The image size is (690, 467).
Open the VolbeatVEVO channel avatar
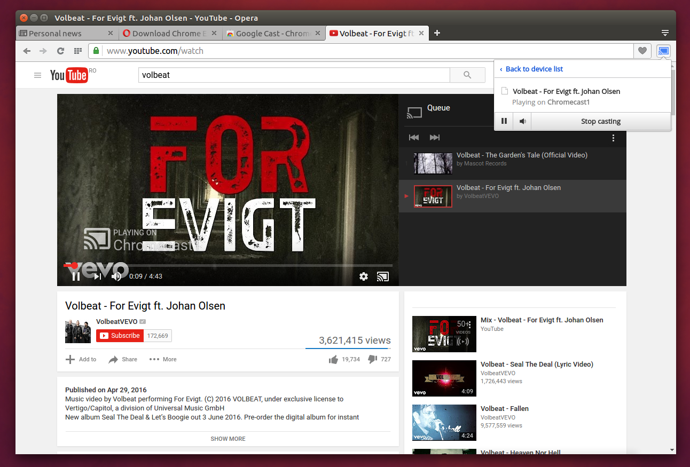pyautogui.click(x=78, y=330)
